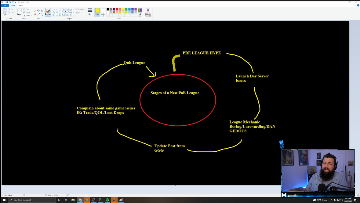Click the taskbar search box
Image resolution: width=360 pixels, height=203 pixels.
click(32, 200)
